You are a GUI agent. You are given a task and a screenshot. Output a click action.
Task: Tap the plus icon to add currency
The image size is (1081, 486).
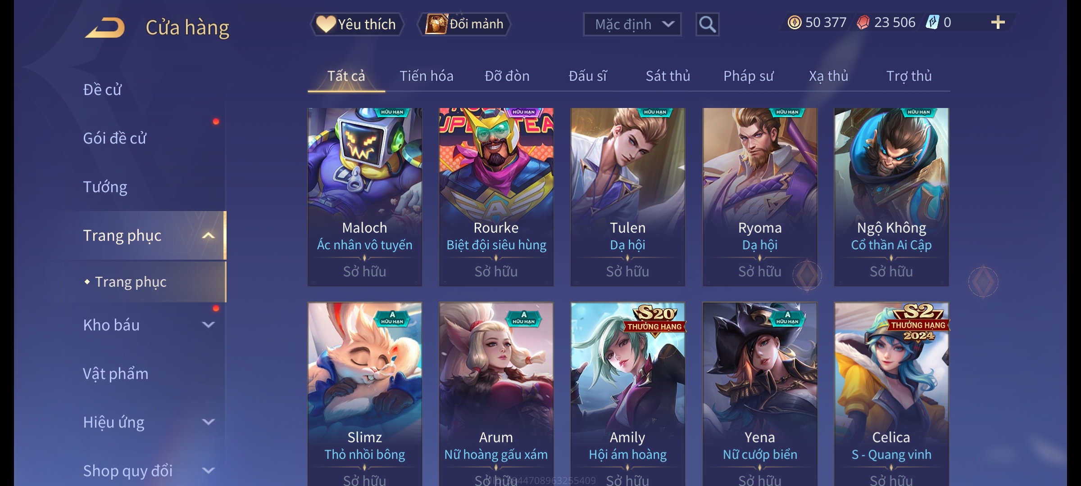pos(998,22)
